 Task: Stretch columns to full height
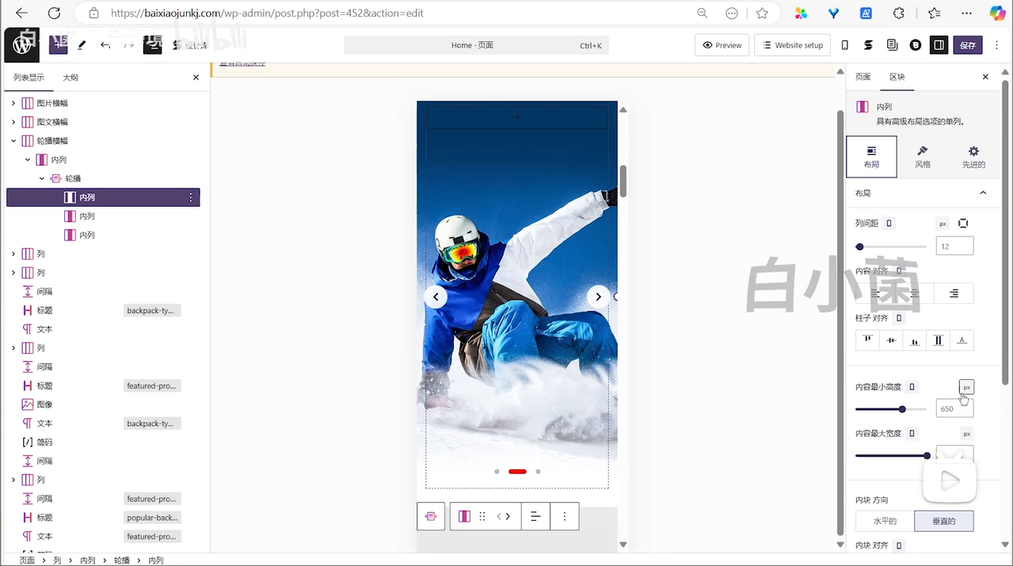coord(939,340)
